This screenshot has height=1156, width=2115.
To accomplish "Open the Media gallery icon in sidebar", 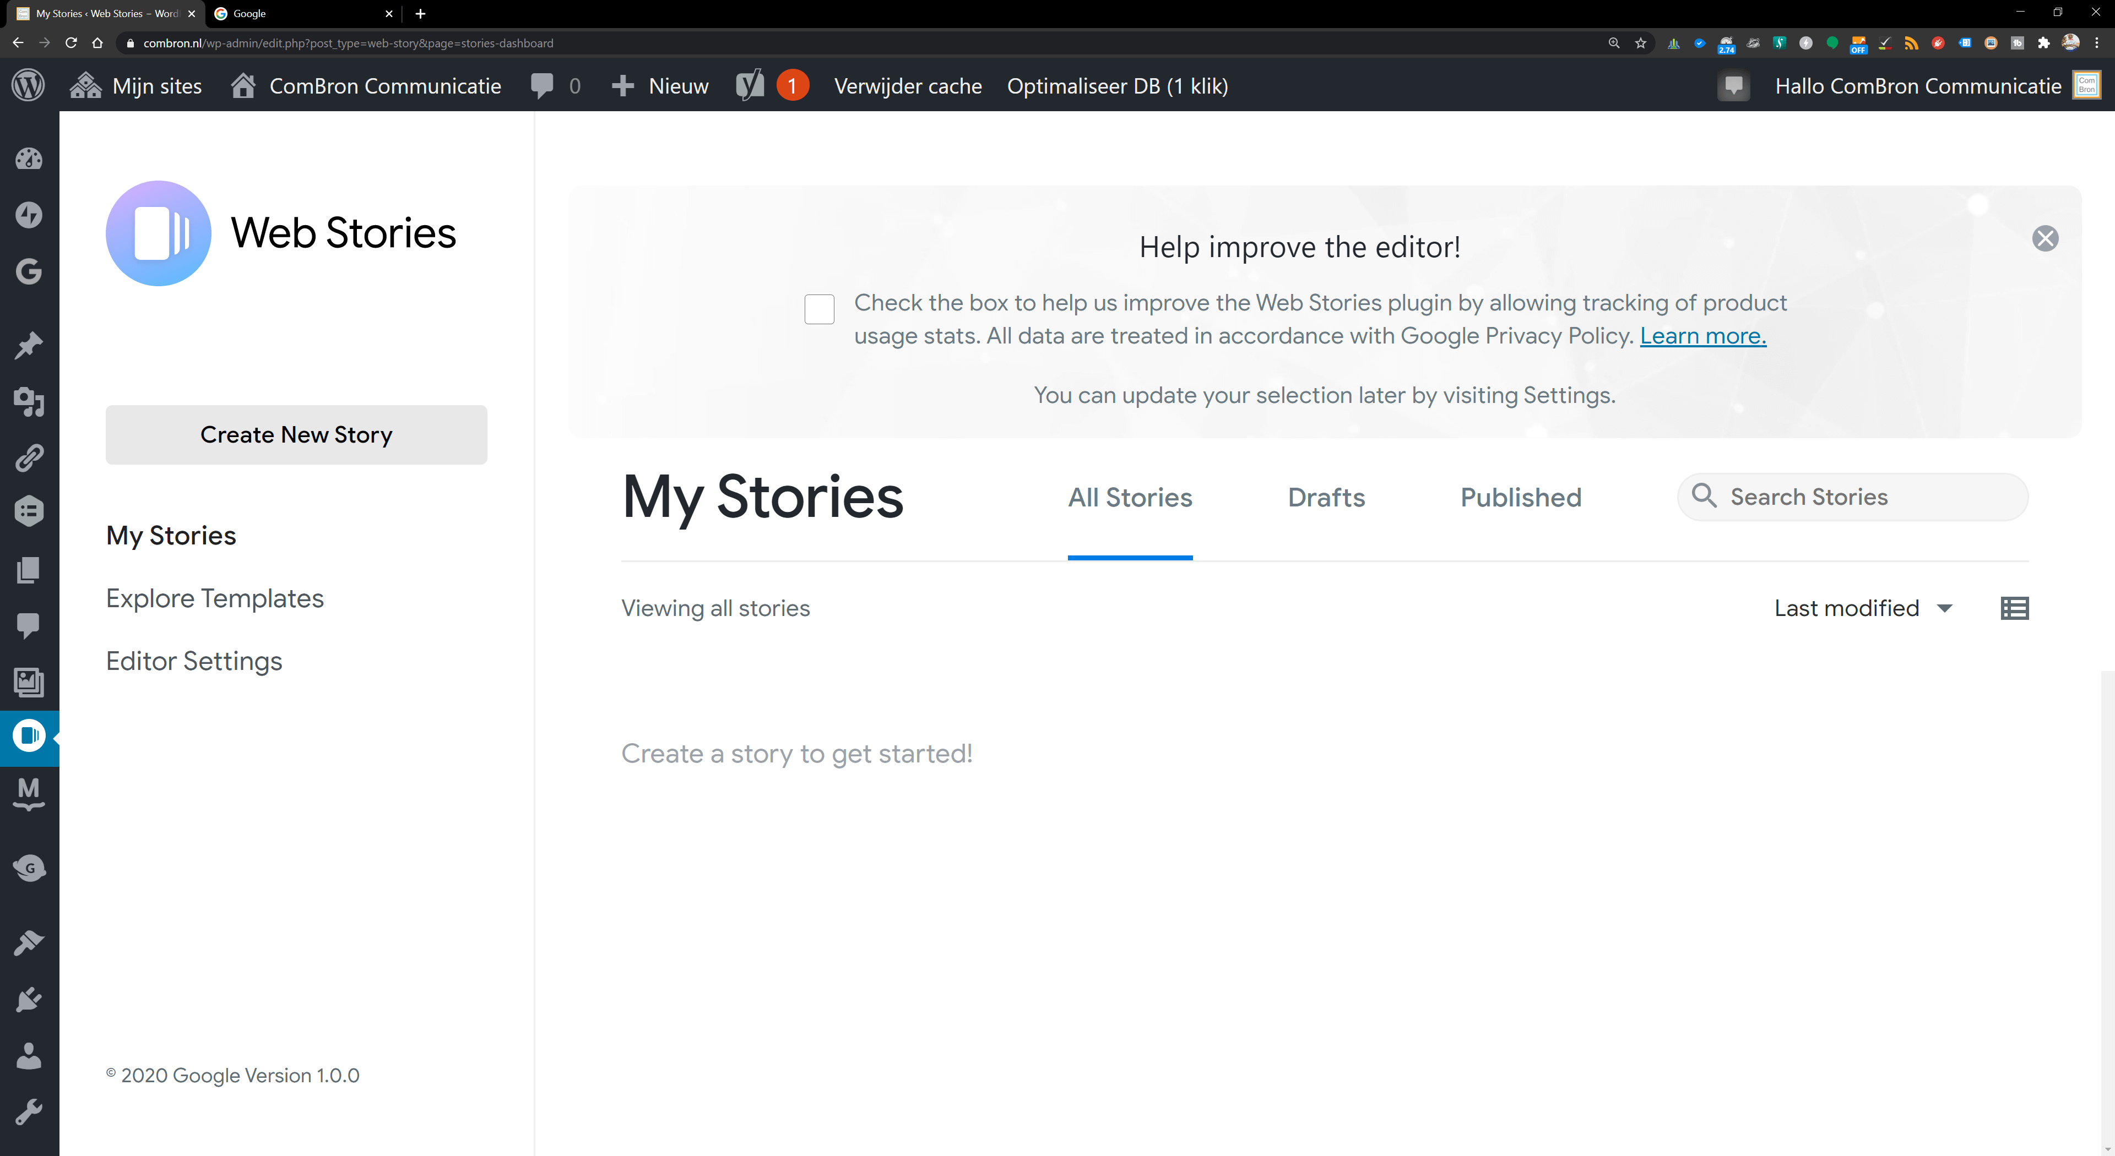I will (30, 682).
